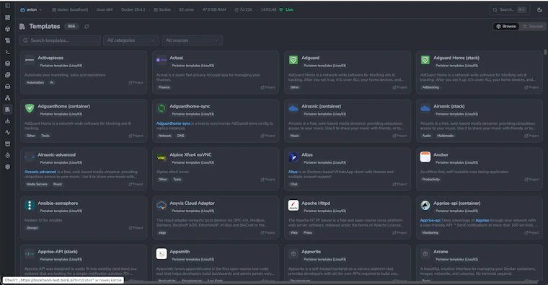Click the 866 templates count badge
This screenshot has width=548, height=285.
point(71,26)
